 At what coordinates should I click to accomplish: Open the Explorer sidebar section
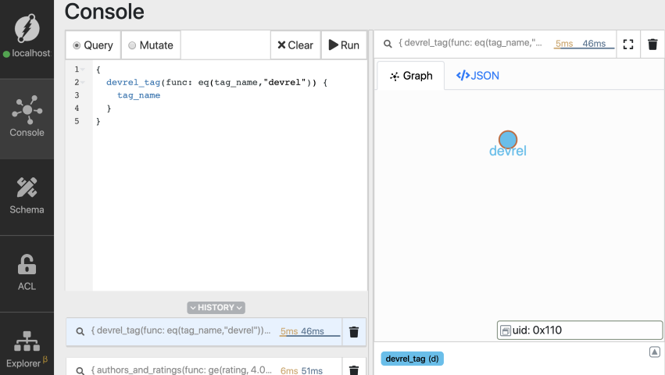(27, 349)
